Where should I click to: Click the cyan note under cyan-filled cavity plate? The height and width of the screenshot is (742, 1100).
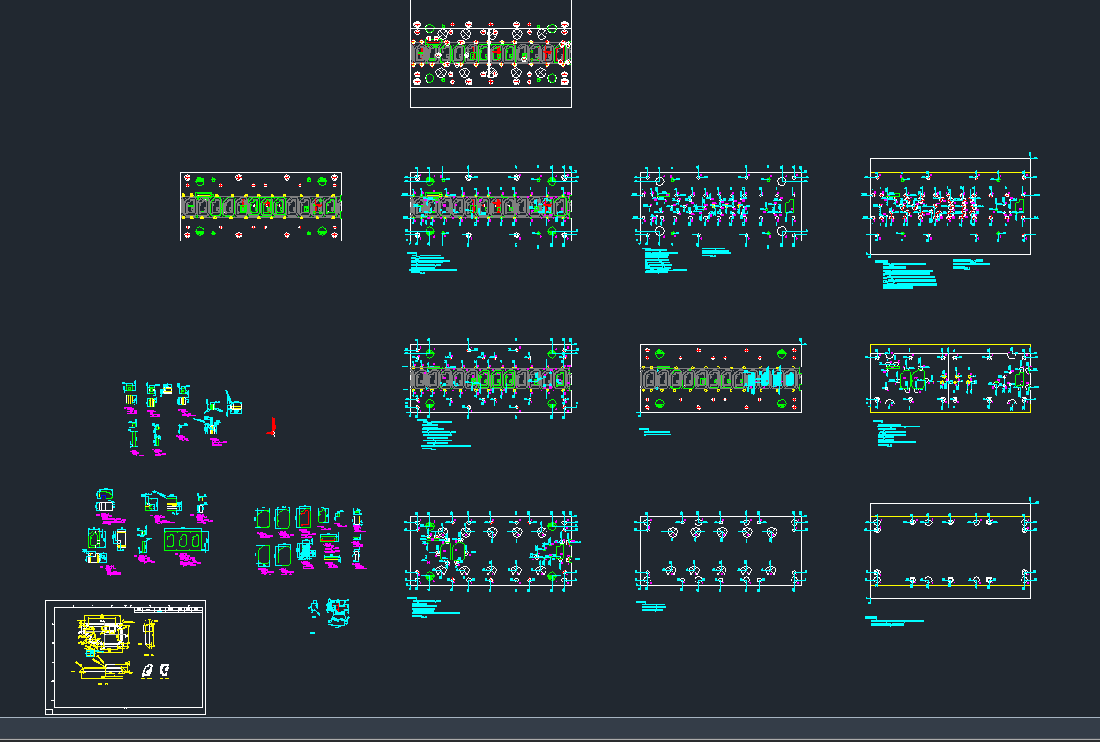(x=657, y=433)
